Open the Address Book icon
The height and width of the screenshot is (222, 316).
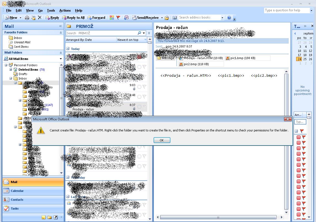click(175, 18)
